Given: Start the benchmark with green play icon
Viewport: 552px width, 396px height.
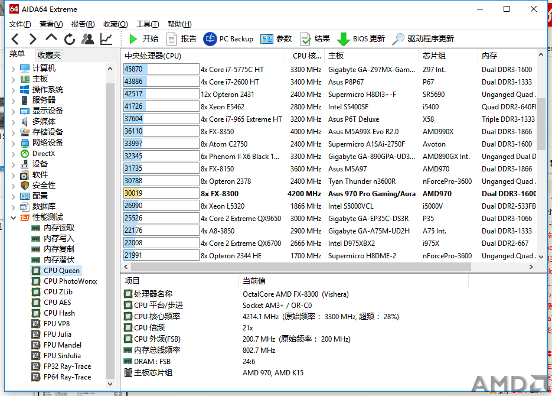Looking at the screenshot, I should tap(133, 39).
